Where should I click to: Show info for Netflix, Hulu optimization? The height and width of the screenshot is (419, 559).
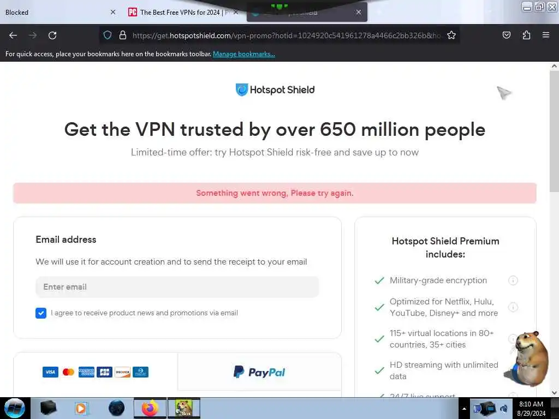click(x=513, y=307)
